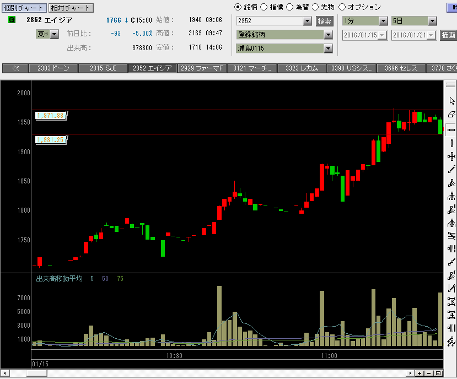Select the three-level line tool marked 3

point(451,302)
